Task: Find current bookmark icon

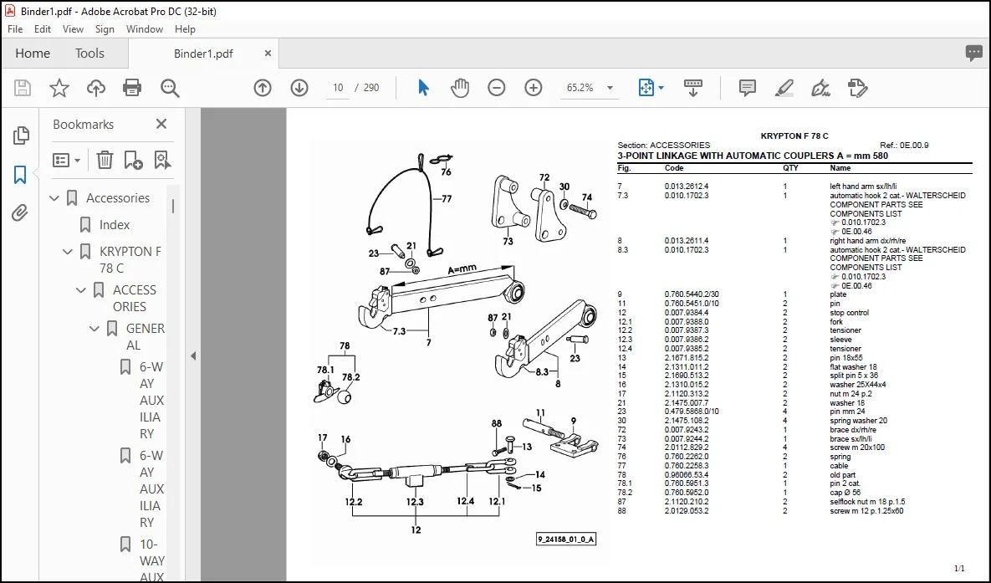Action: (162, 160)
